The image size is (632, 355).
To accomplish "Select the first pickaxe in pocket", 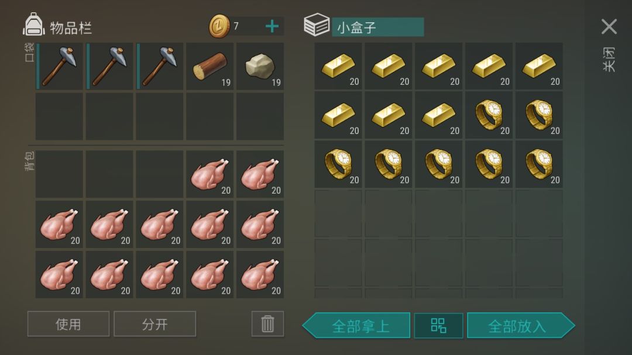I will (x=59, y=66).
